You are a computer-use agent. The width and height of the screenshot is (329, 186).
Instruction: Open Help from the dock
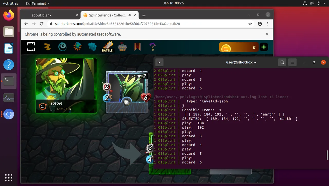pos(9,65)
